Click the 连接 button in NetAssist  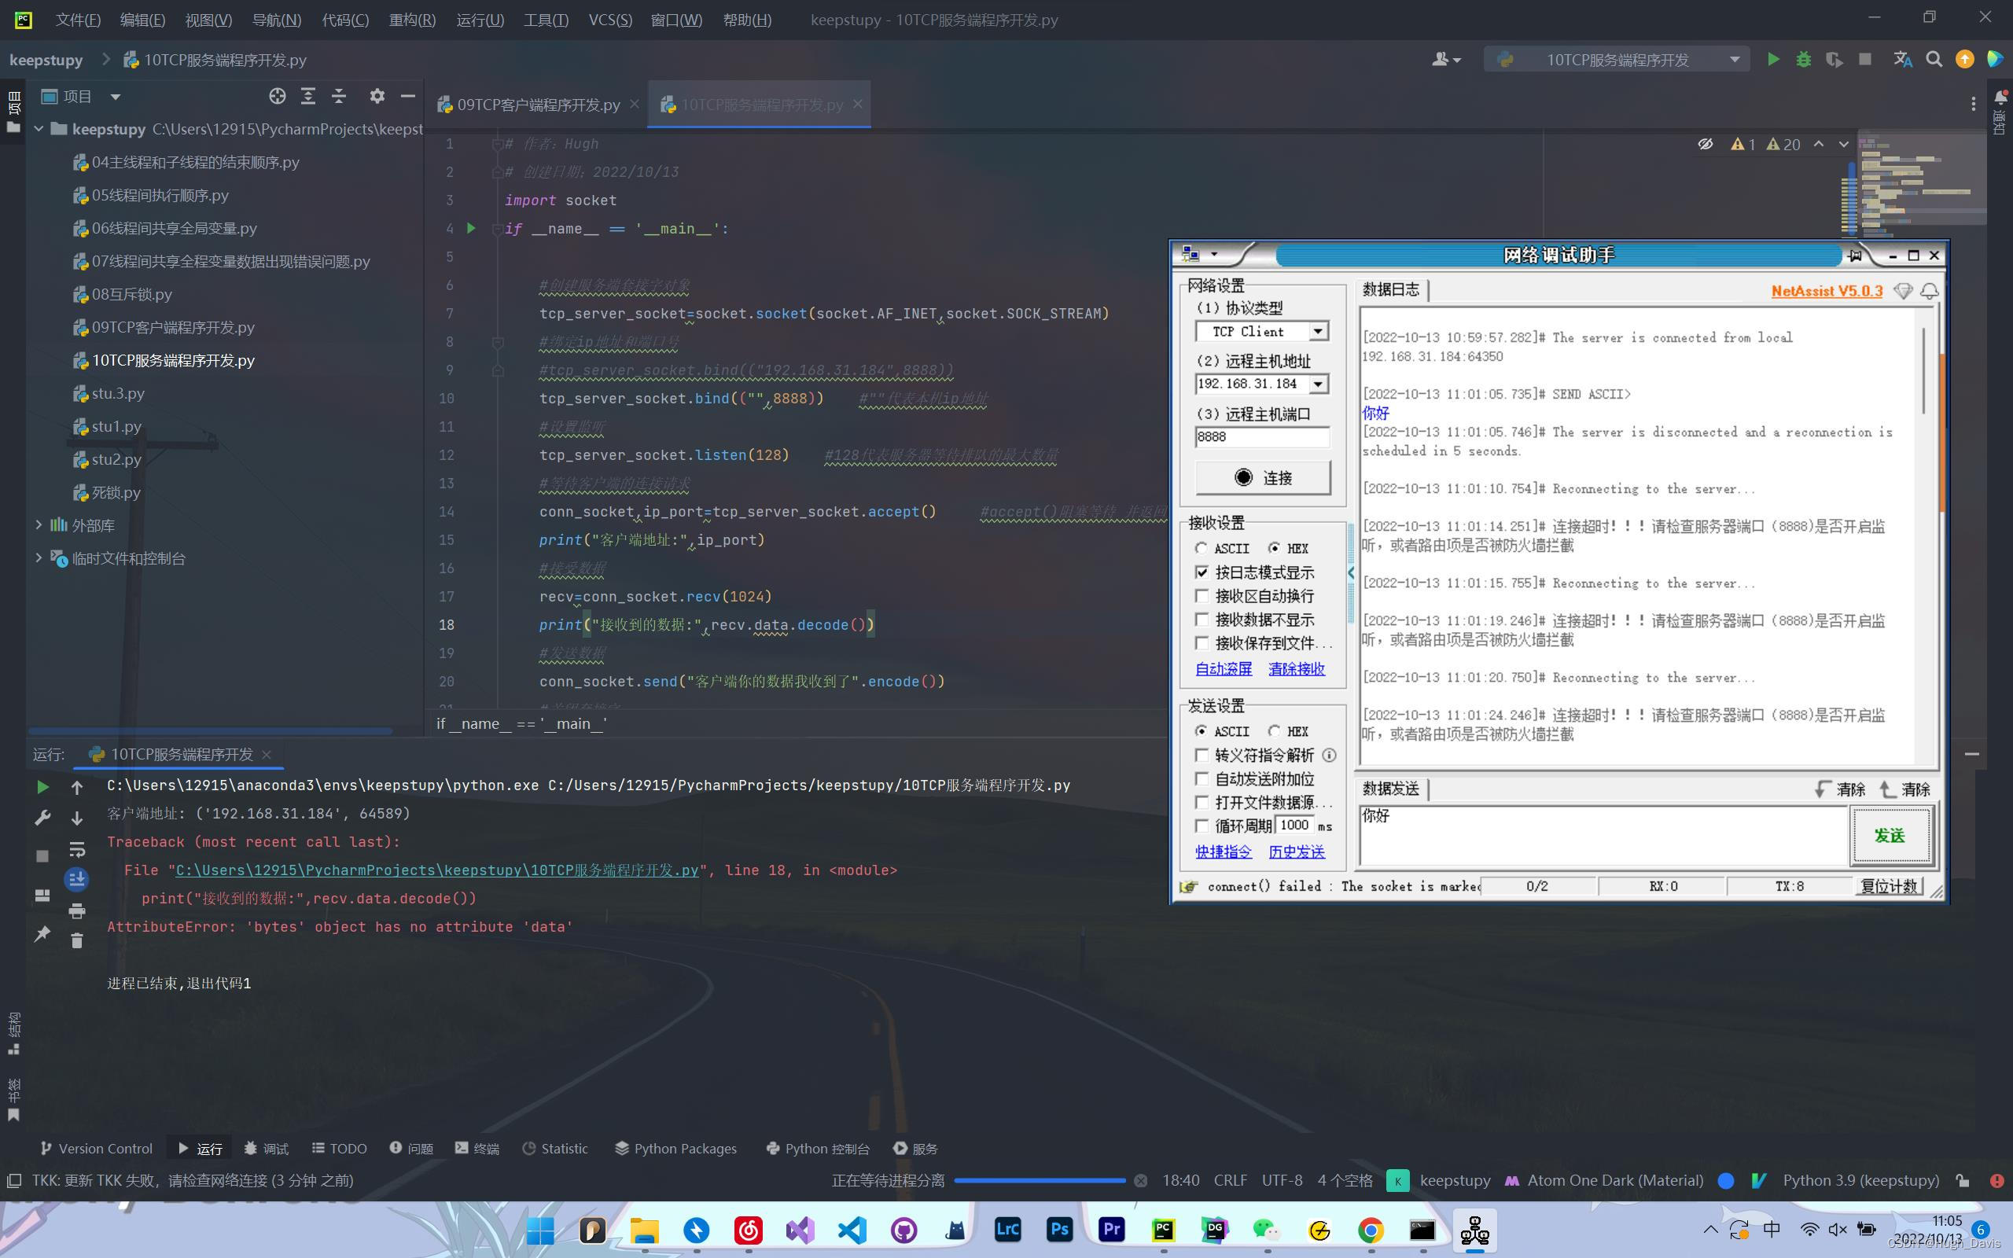point(1261,477)
